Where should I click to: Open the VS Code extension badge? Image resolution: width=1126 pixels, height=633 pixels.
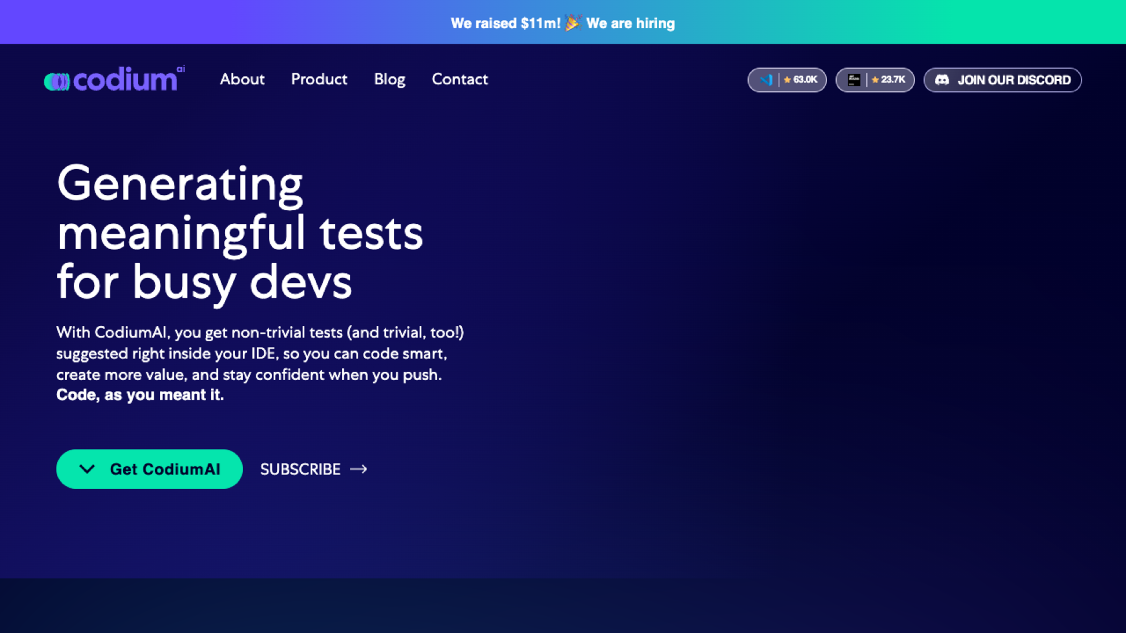(787, 80)
